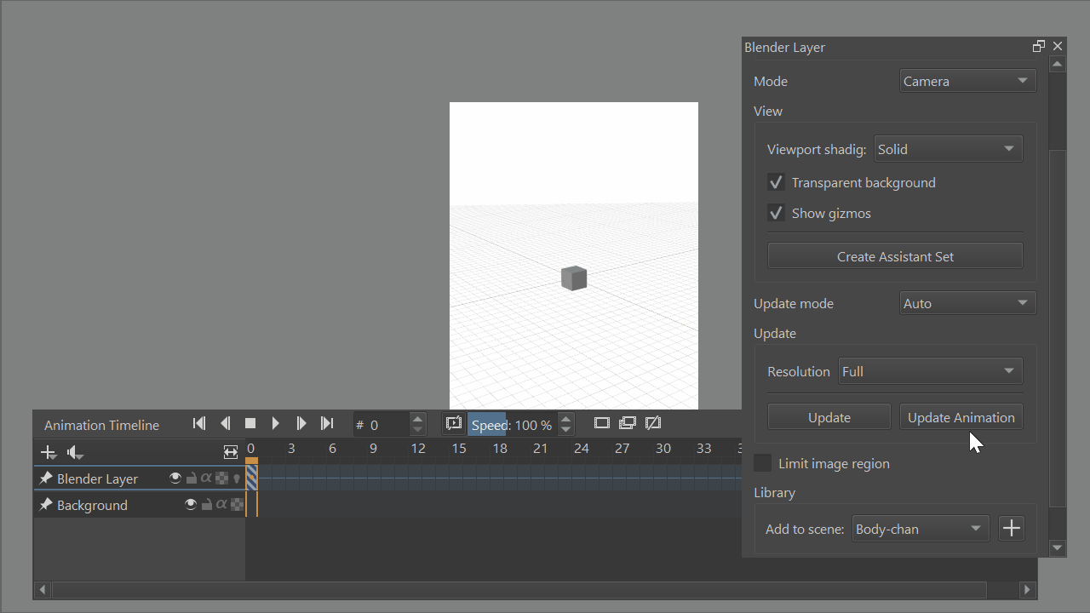Viewport: 1090px width, 613px height.
Task: Toggle drop frames icon beside Speed
Action: (x=454, y=423)
